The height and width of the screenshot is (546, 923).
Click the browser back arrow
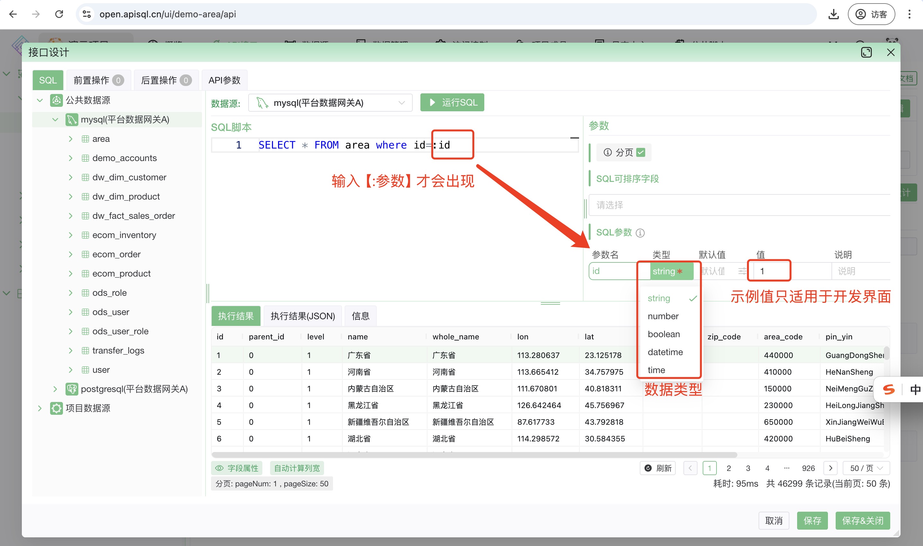(13, 14)
